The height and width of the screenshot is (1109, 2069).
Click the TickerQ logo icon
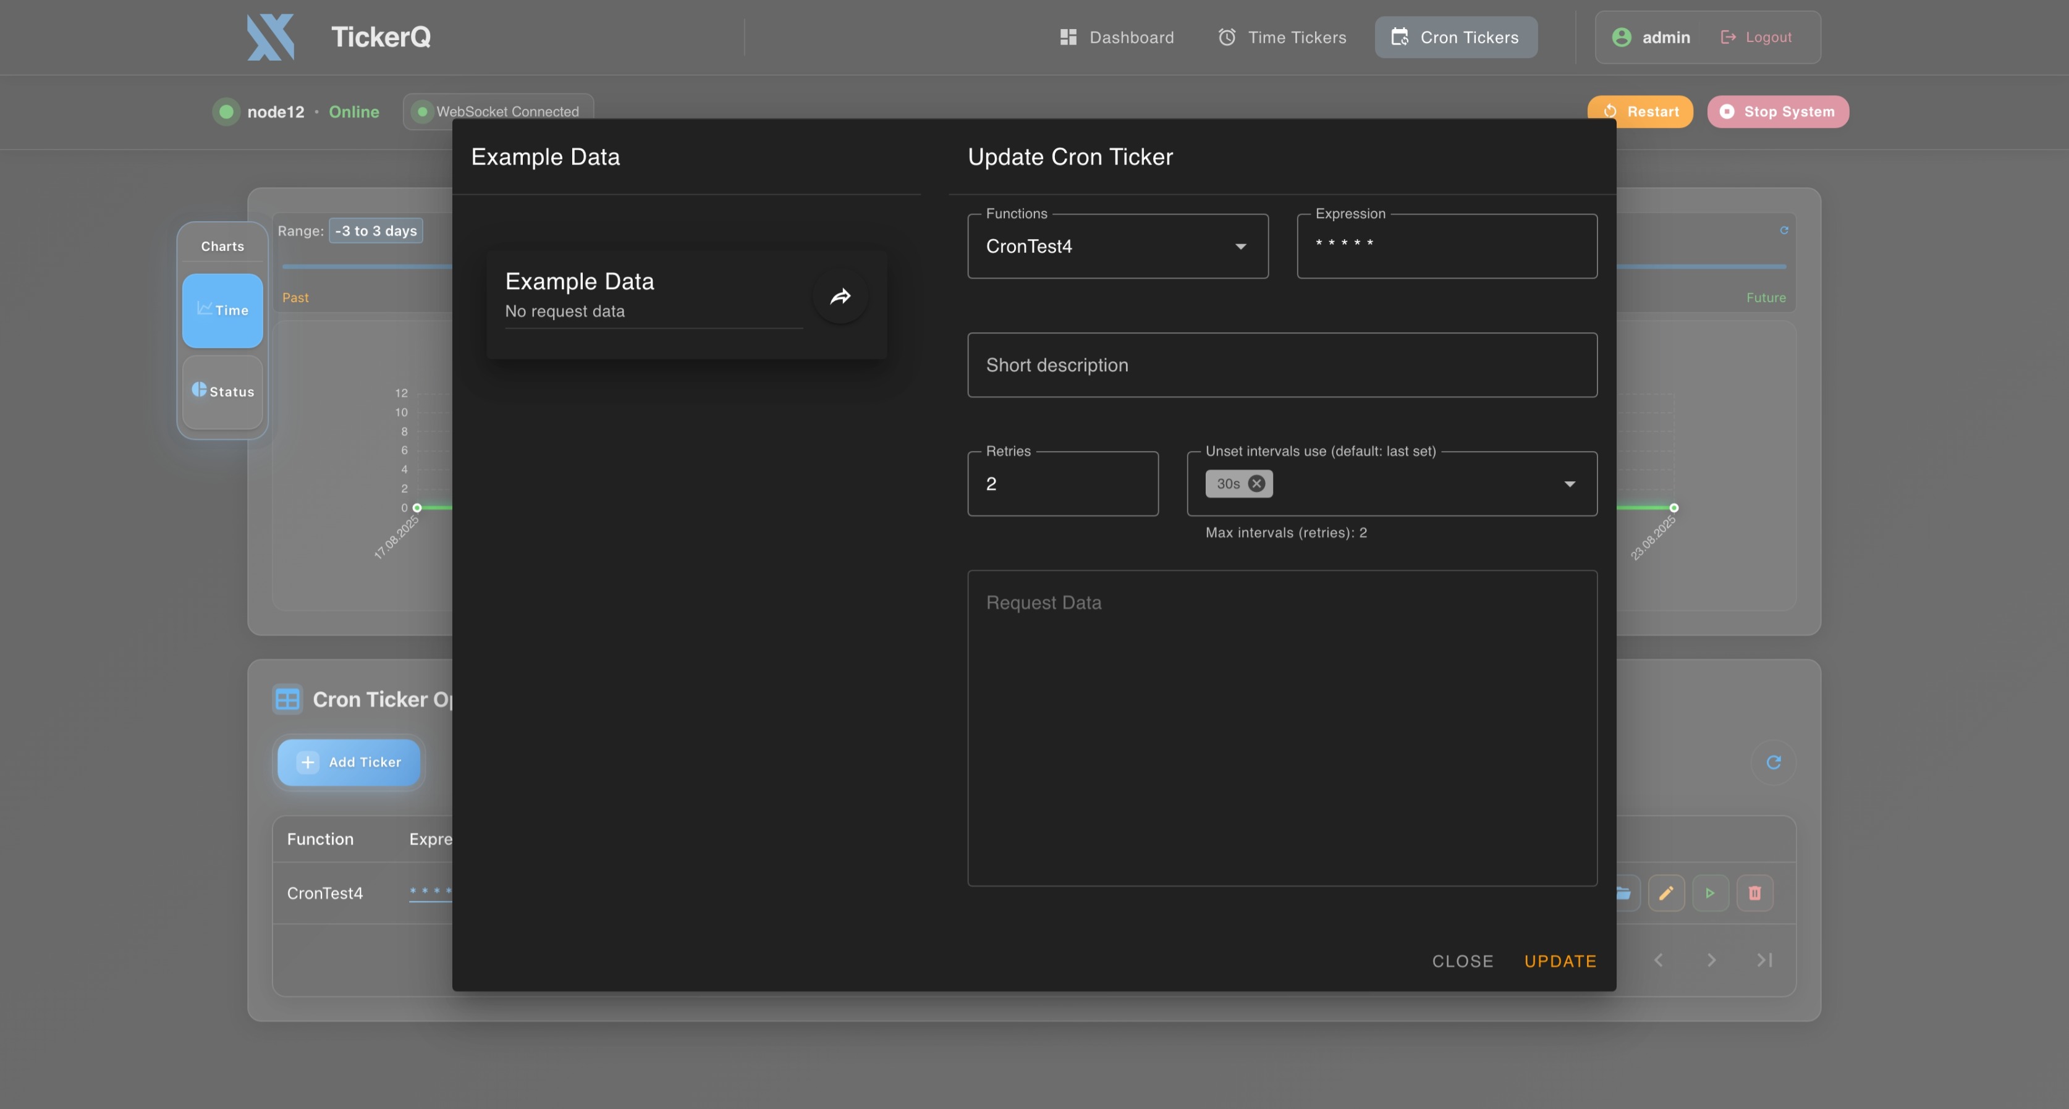pyautogui.click(x=271, y=37)
